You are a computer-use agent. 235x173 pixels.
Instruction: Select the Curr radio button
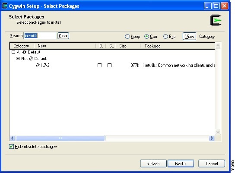(x=146, y=37)
